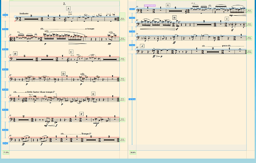
Task: Select the ff dynamic in the bar 76 system
Action: point(174,42)
